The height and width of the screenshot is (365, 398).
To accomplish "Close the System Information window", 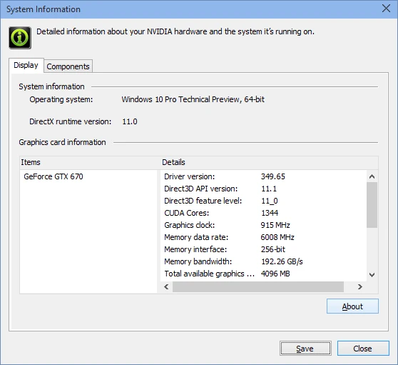I will 386,9.
